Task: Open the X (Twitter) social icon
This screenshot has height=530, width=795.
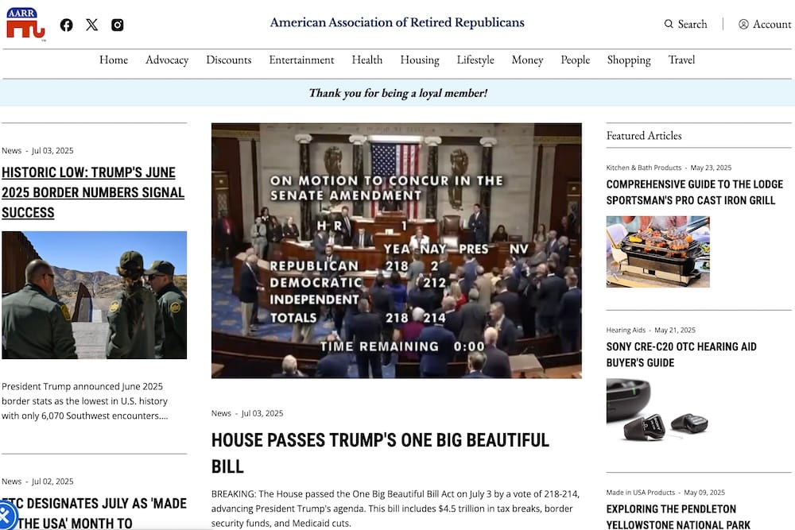Action: pos(92,25)
